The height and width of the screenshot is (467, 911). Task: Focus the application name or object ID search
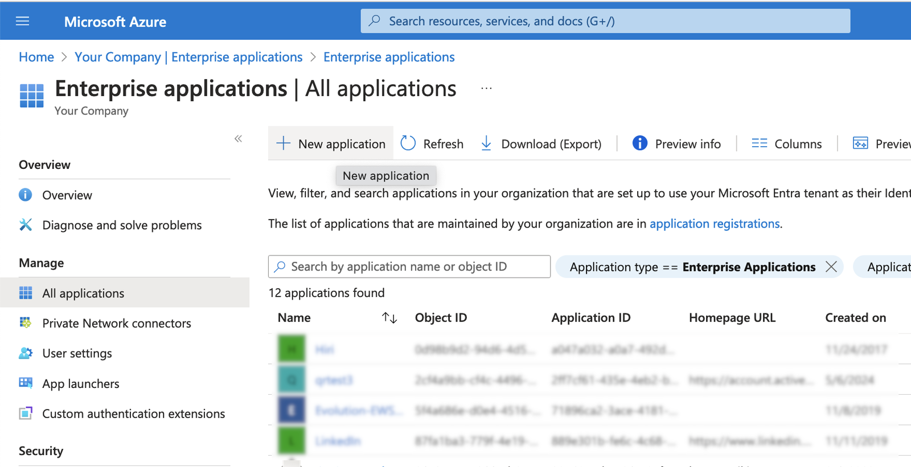click(409, 266)
